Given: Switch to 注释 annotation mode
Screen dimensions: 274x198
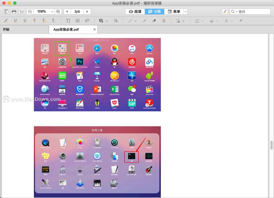Looking at the screenshot, I should click(x=155, y=12).
